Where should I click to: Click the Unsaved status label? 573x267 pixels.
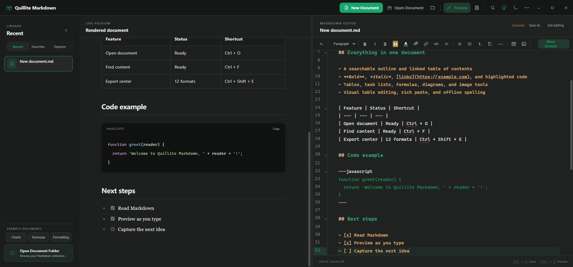518,25
